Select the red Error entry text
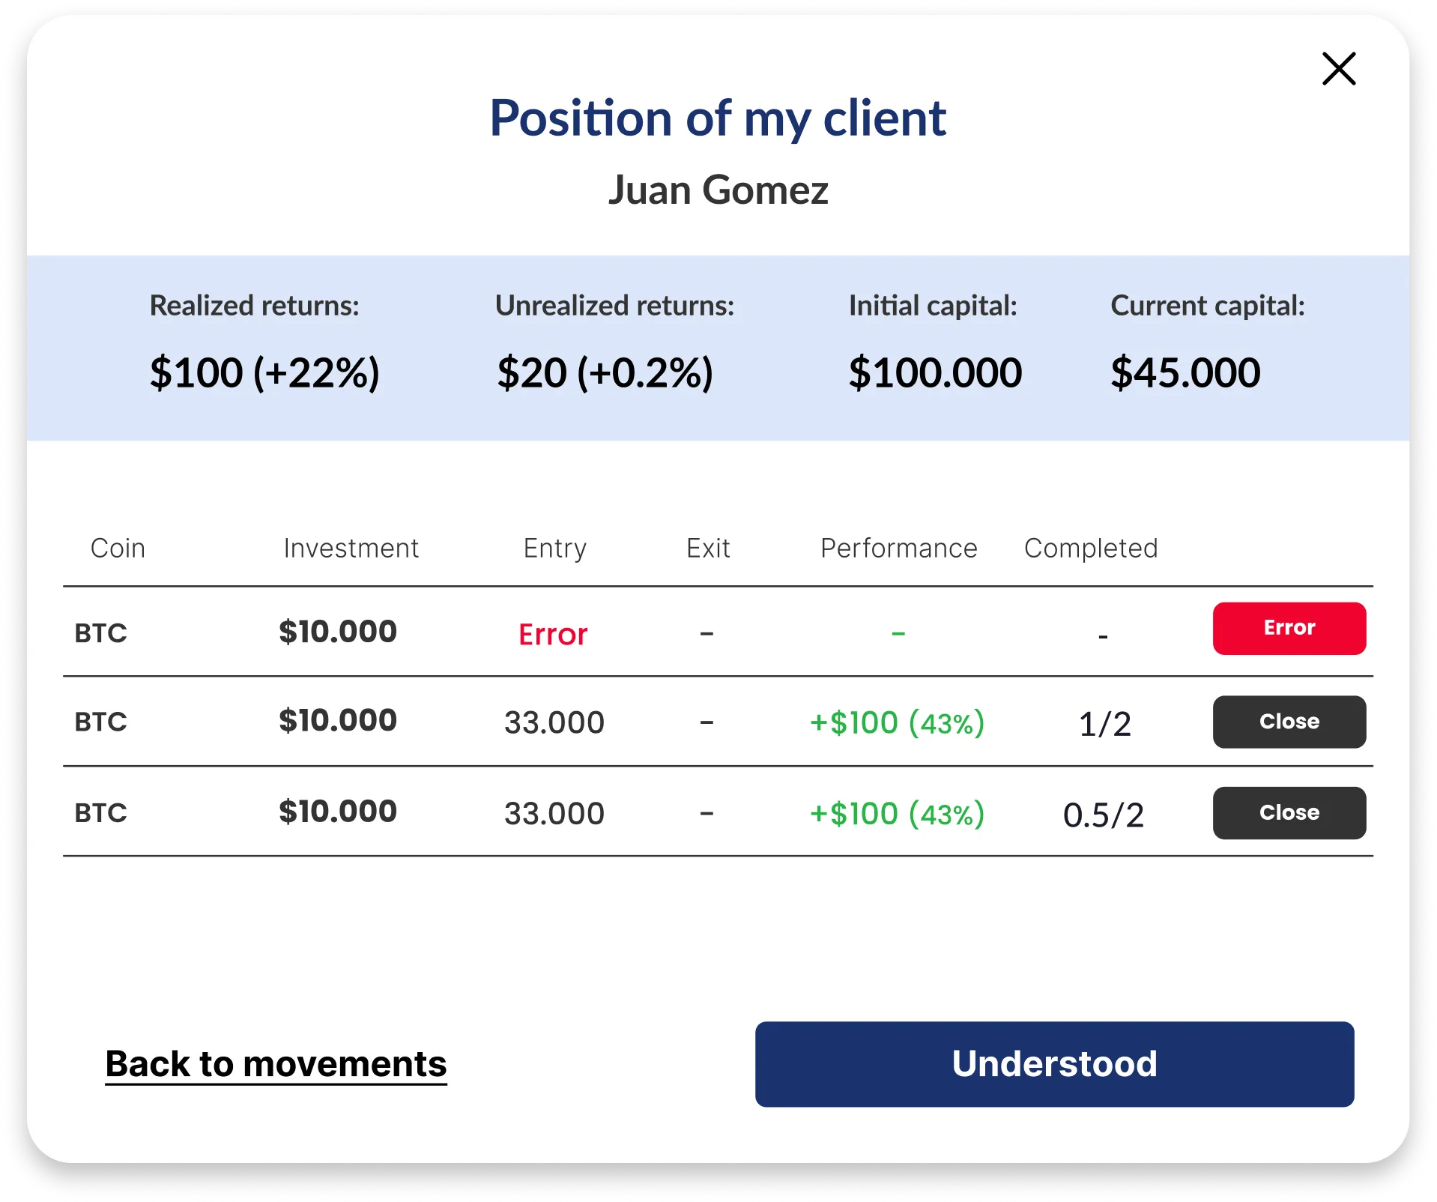The image size is (1437, 1202). click(x=552, y=633)
